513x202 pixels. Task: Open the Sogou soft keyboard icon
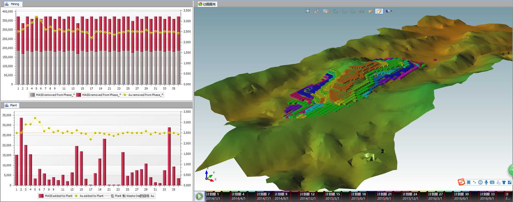pos(492,182)
